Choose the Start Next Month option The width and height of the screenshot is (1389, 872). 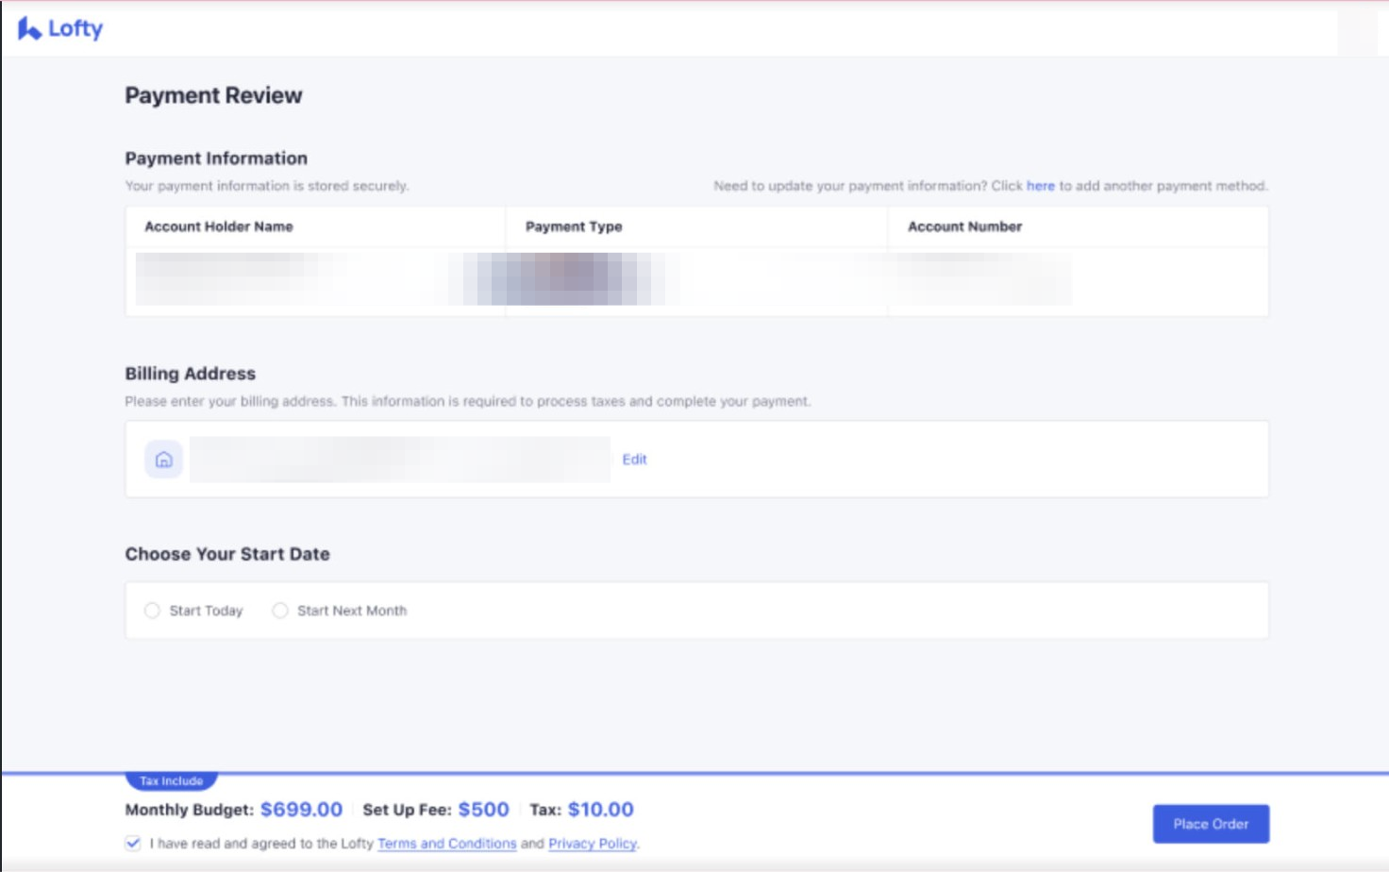[x=280, y=611]
